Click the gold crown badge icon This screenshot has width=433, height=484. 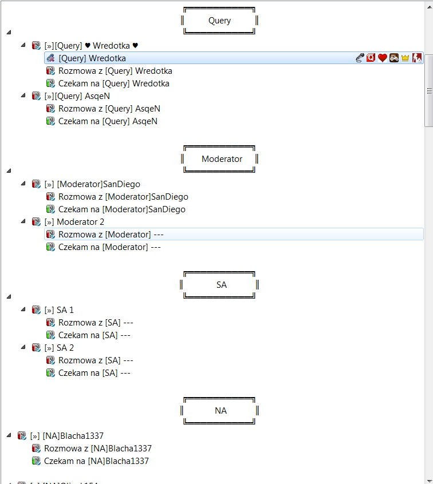click(x=405, y=58)
